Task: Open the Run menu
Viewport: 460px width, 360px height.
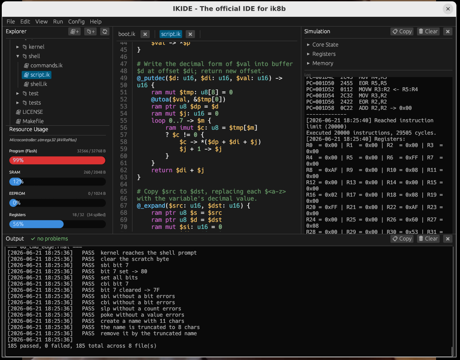Action: pos(58,21)
